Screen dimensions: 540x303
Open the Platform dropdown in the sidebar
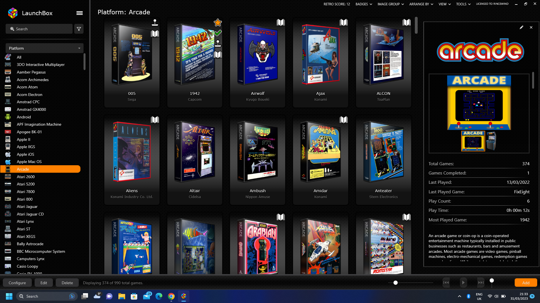click(x=44, y=48)
